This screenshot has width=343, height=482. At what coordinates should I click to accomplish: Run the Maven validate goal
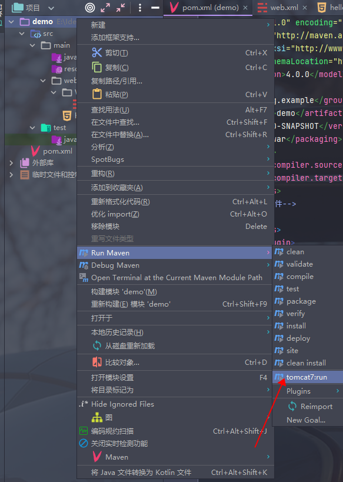[x=308, y=264]
